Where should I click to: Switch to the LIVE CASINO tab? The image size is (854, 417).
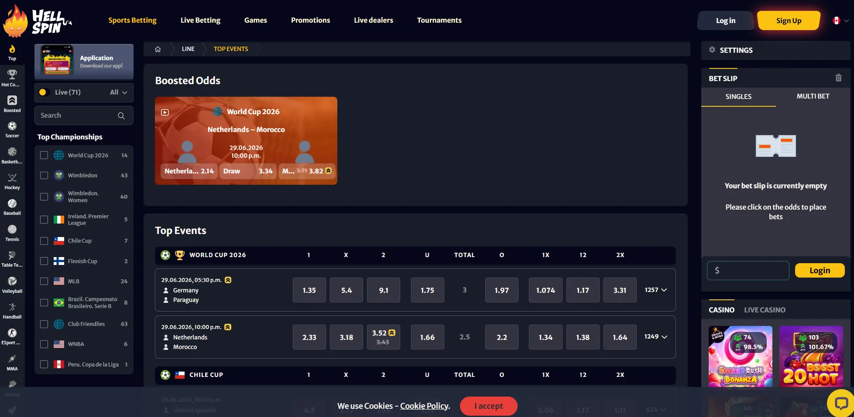[x=765, y=310]
